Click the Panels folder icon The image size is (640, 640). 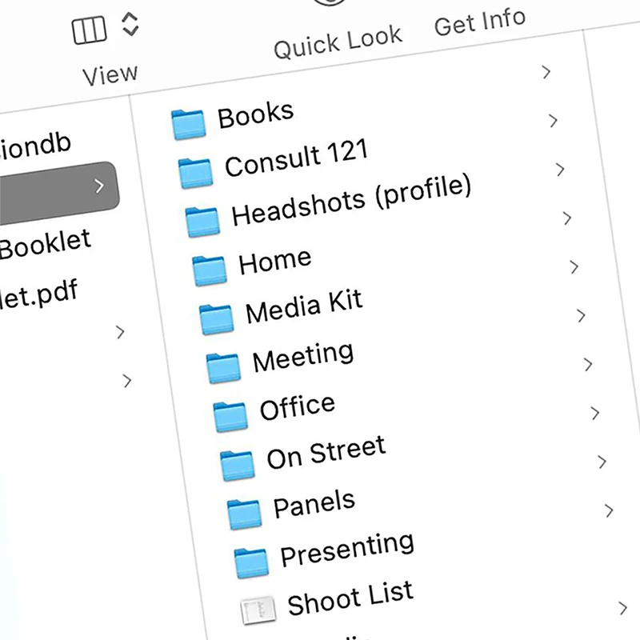pyautogui.click(x=245, y=513)
